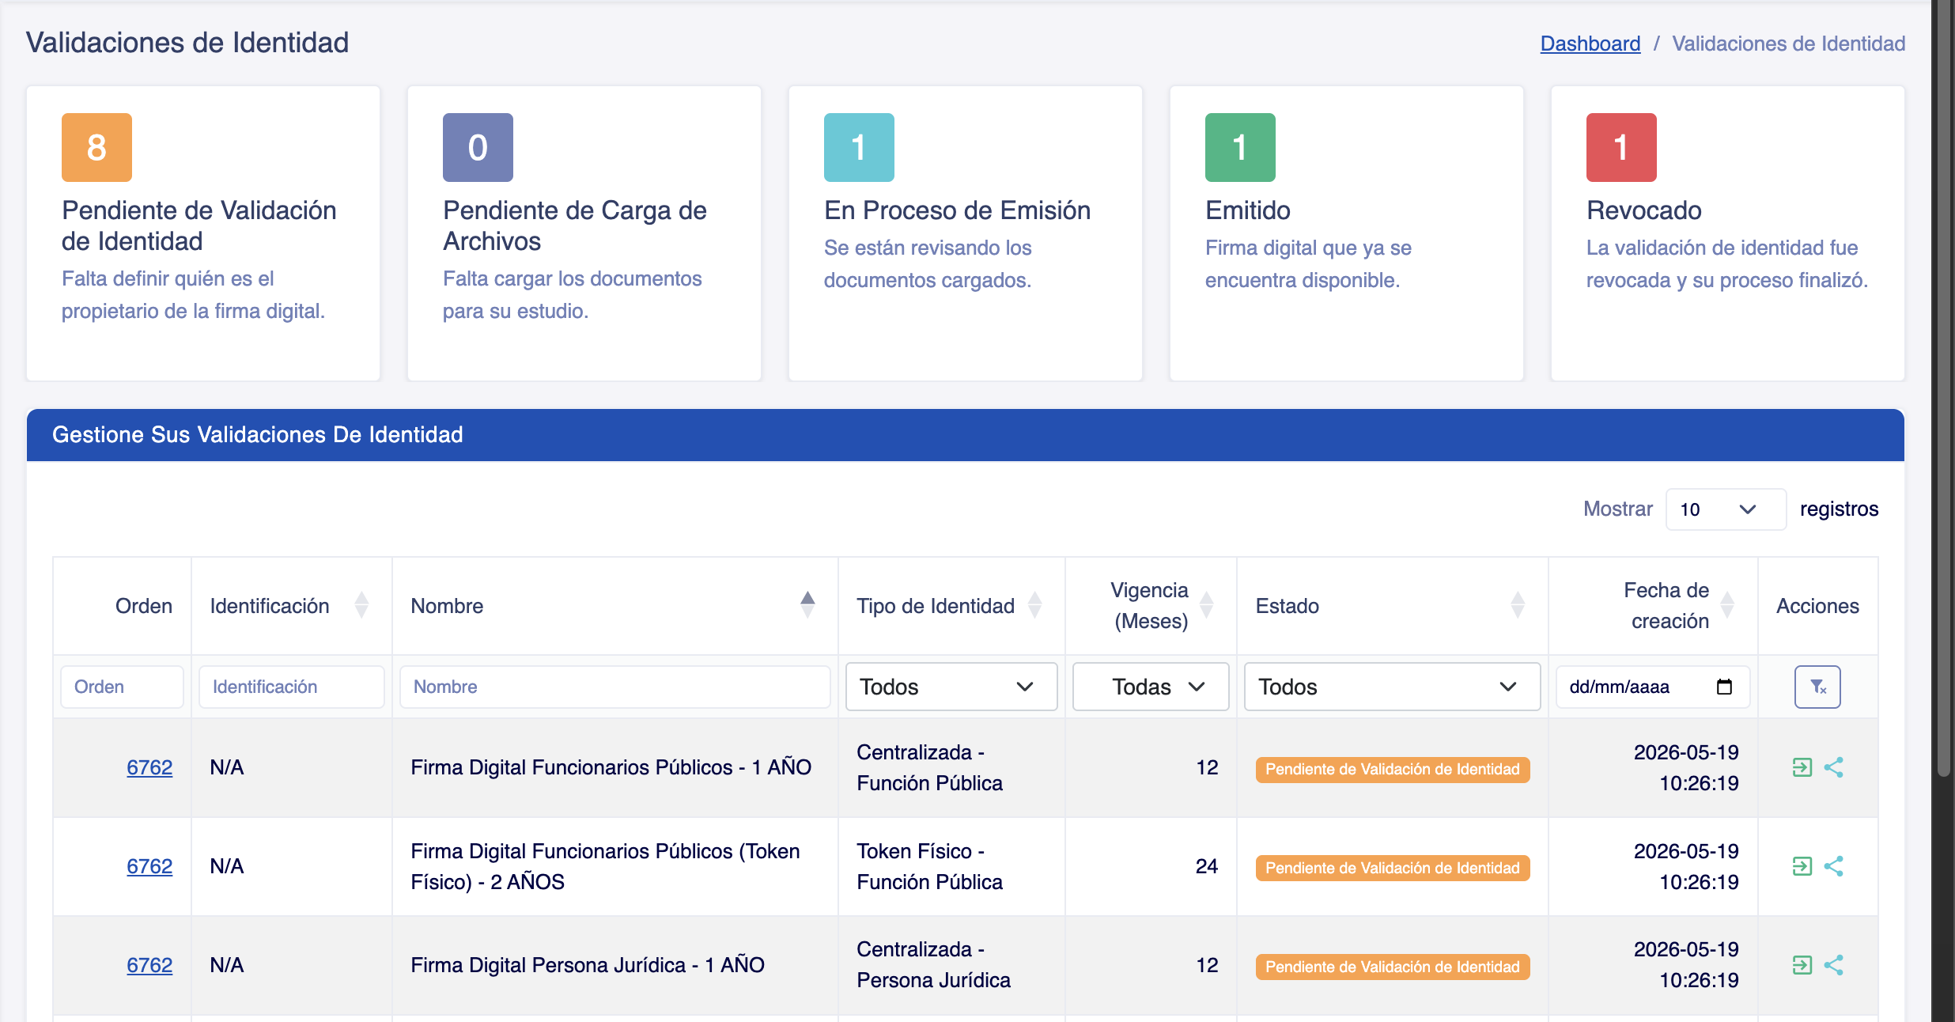
Task: Click the enter icon on the first row
Action: [x=1802, y=767]
